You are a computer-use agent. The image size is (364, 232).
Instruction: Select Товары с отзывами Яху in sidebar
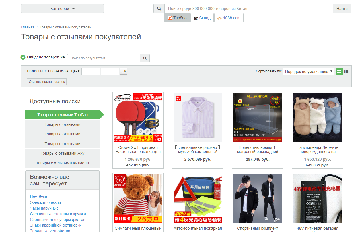[x=63, y=153]
